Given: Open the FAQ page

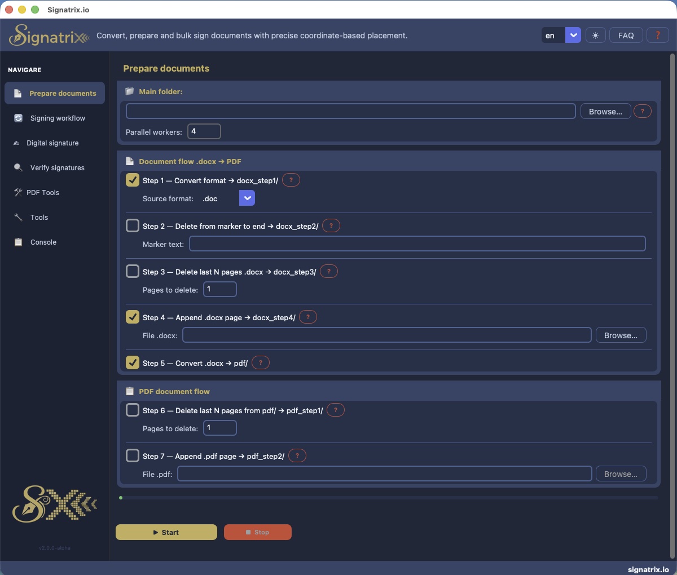Looking at the screenshot, I should pyautogui.click(x=626, y=35).
